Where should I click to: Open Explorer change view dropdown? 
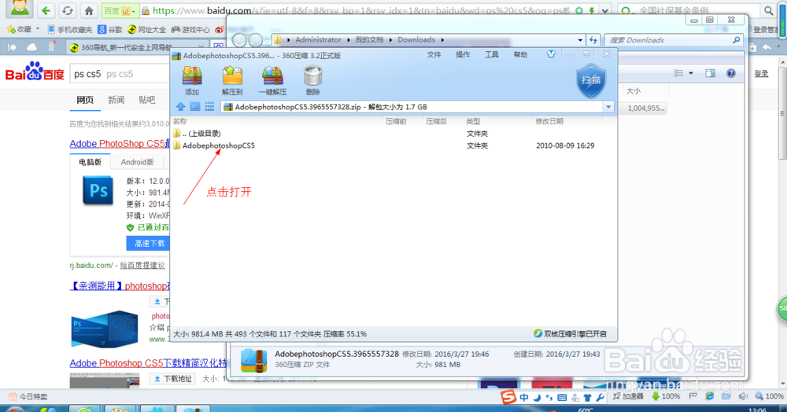(691, 73)
